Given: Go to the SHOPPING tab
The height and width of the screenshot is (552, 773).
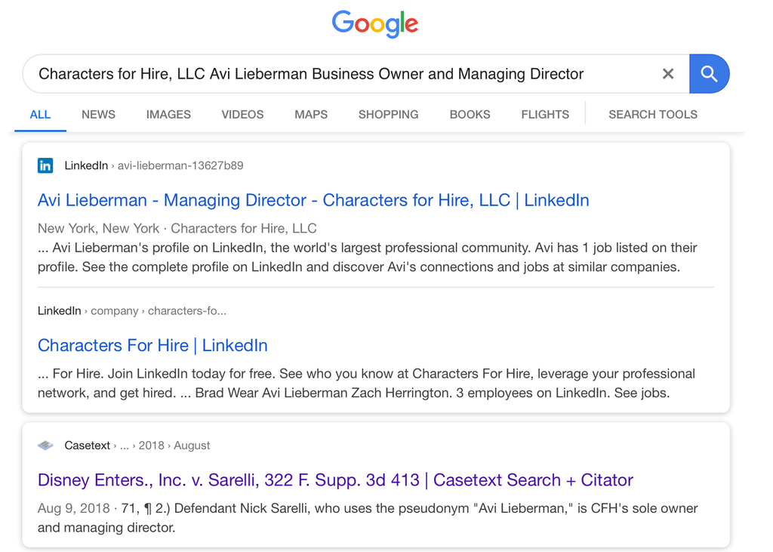Looking at the screenshot, I should [389, 115].
